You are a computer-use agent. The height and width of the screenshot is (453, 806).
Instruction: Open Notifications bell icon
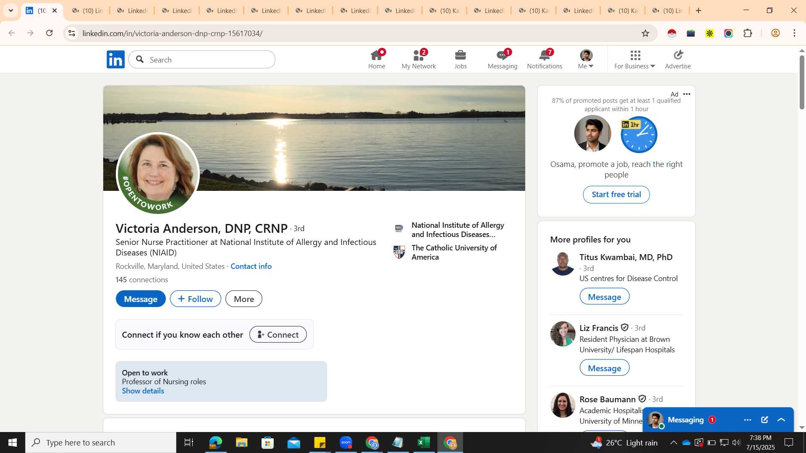tap(544, 59)
